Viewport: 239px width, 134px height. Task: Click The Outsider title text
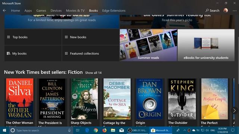pos(178,123)
